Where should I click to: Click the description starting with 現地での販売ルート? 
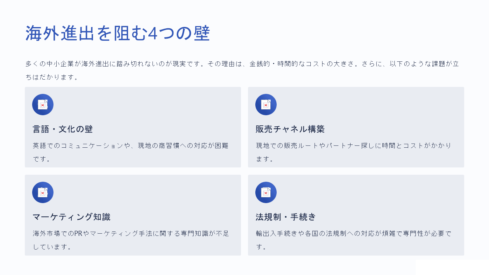pyautogui.click(x=353, y=146)
